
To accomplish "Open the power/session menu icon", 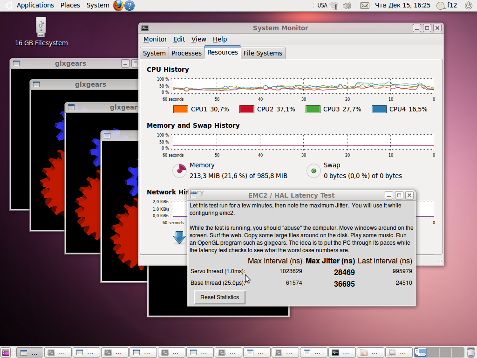I will pyautogui.click(x=469, y=6).
